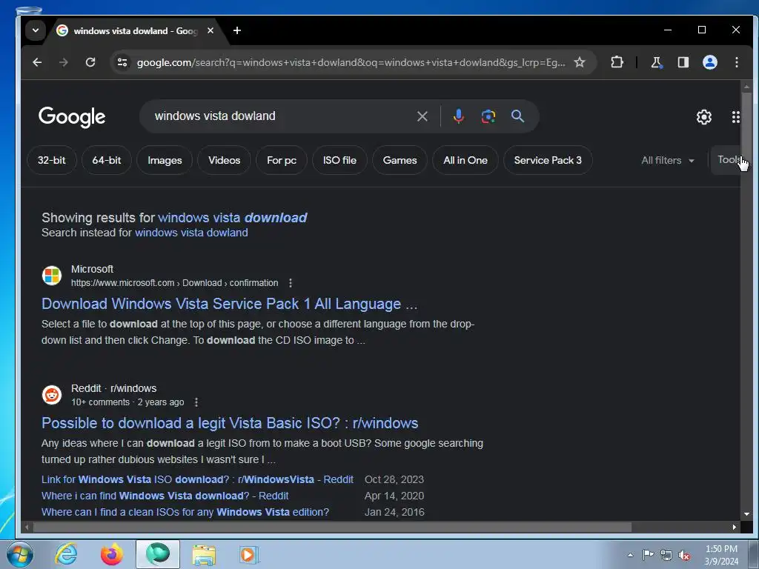Click the search query input field
The height and width of the screenshot is (569, 759).
tap(281, 116)
